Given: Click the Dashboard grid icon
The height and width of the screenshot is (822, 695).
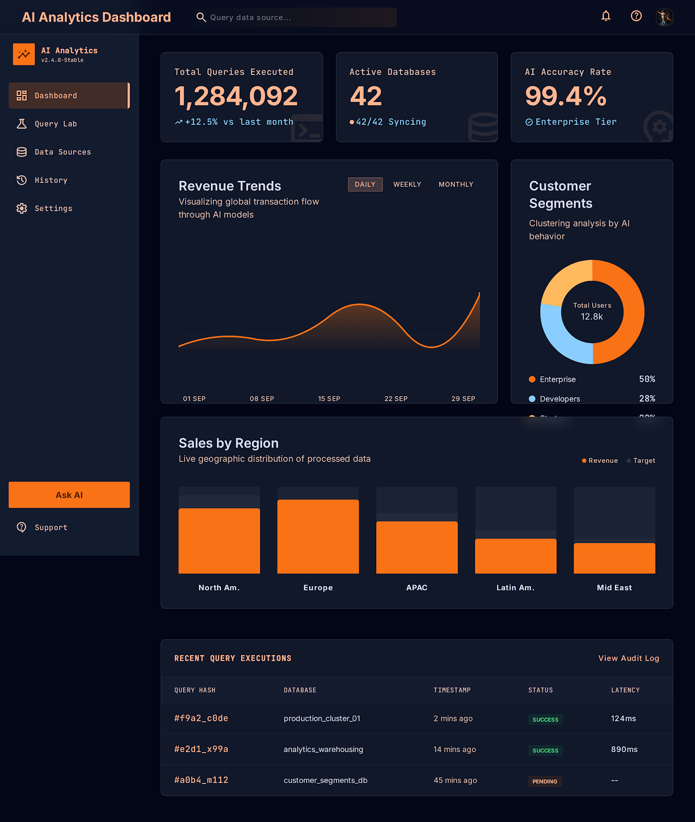Looking at the screenshot, I should (x=22, y=96).
